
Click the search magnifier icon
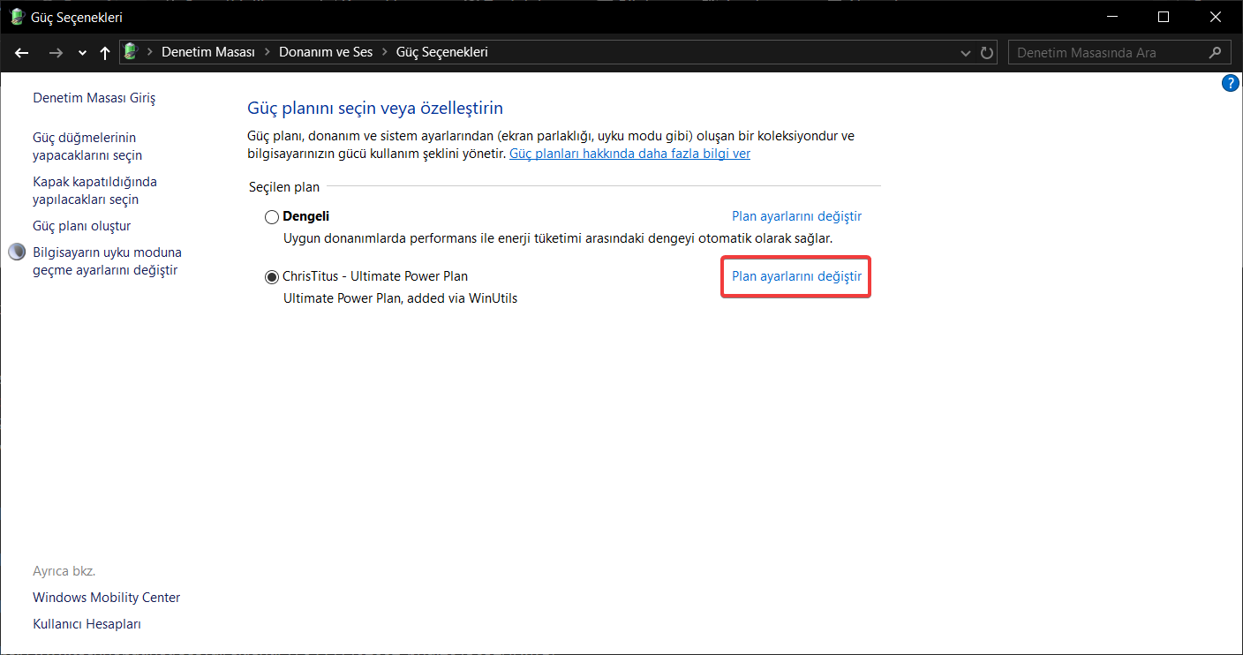[x=1217, y=53]
